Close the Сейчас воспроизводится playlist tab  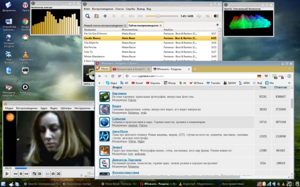pyautogui.click(x=161, y=25)
